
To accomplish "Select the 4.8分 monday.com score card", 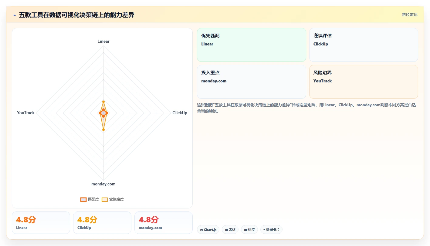I will click(164, 223).
